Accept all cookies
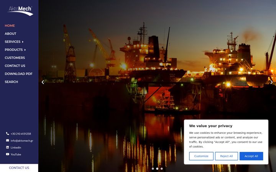276x172 pixels. [x=251, y=156]
